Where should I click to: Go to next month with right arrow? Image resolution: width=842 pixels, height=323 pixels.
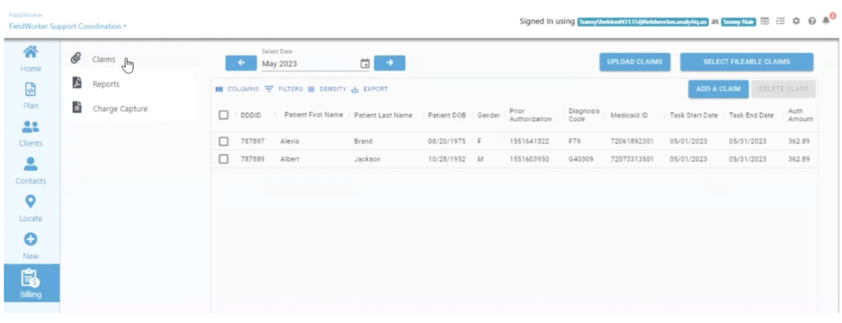coord(389,63)
